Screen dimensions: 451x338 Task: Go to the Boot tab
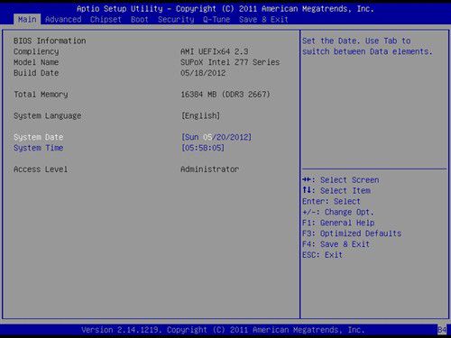[140, 20]
